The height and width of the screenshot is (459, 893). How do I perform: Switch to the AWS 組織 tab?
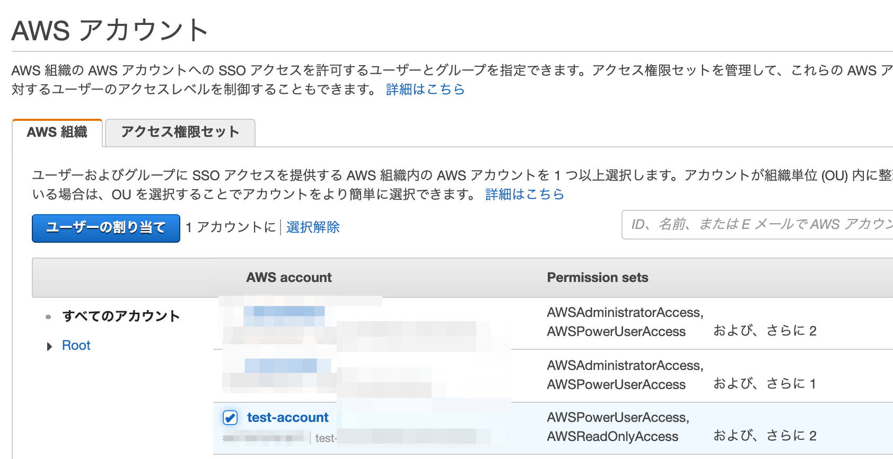click(x=57, y=133)
